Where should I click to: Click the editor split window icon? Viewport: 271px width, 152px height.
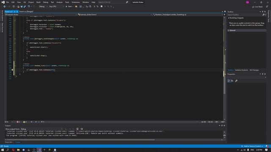(224, 15)
